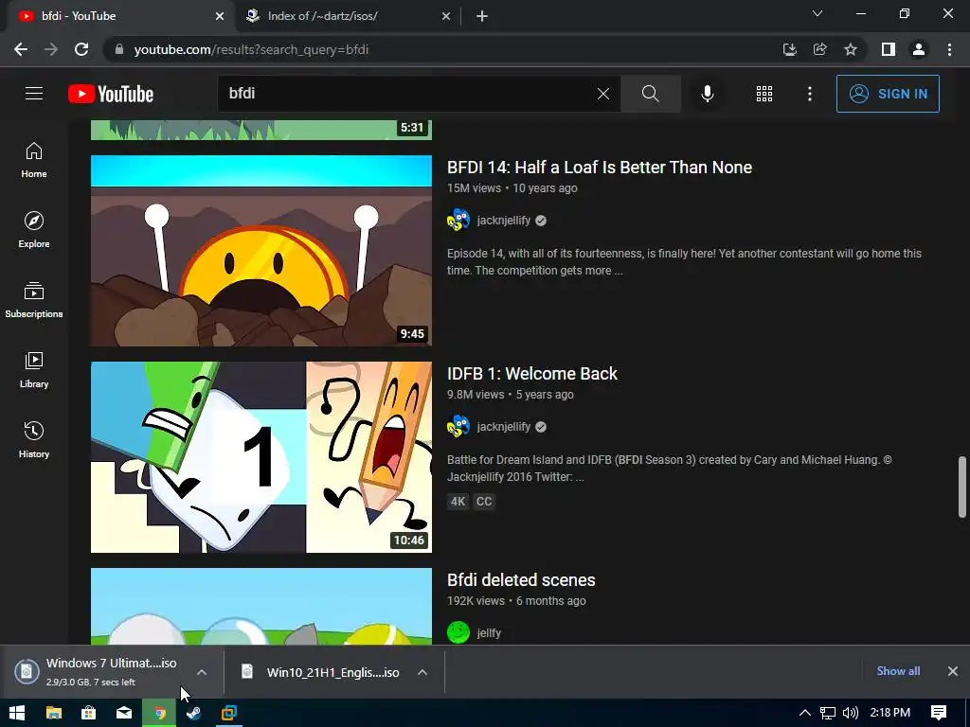Click the jacknjellify avatar under IDFB 1
This screenshot has width=970, height=727.
tap(458, 427)
